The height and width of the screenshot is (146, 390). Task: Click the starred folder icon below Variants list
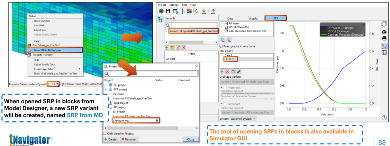(178, 47)
